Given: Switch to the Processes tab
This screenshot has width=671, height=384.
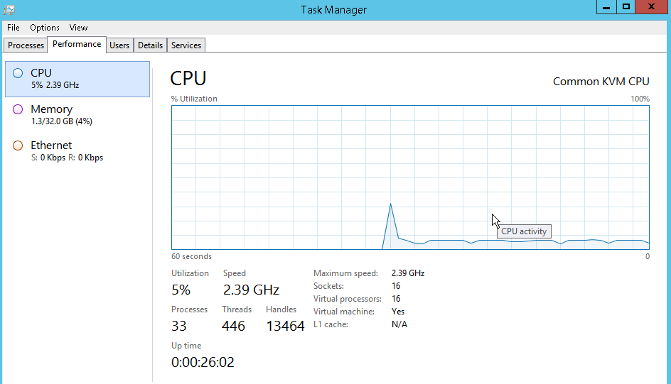Looking at the screenshot, I should tap(26, 45).
